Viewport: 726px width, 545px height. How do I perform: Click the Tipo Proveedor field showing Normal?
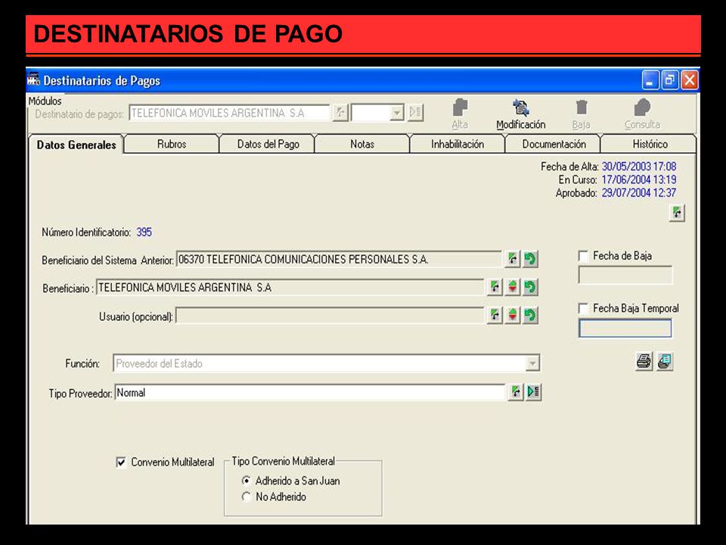tap(309, 393)
